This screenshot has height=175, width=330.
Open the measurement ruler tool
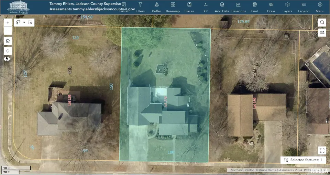[322, 33]
